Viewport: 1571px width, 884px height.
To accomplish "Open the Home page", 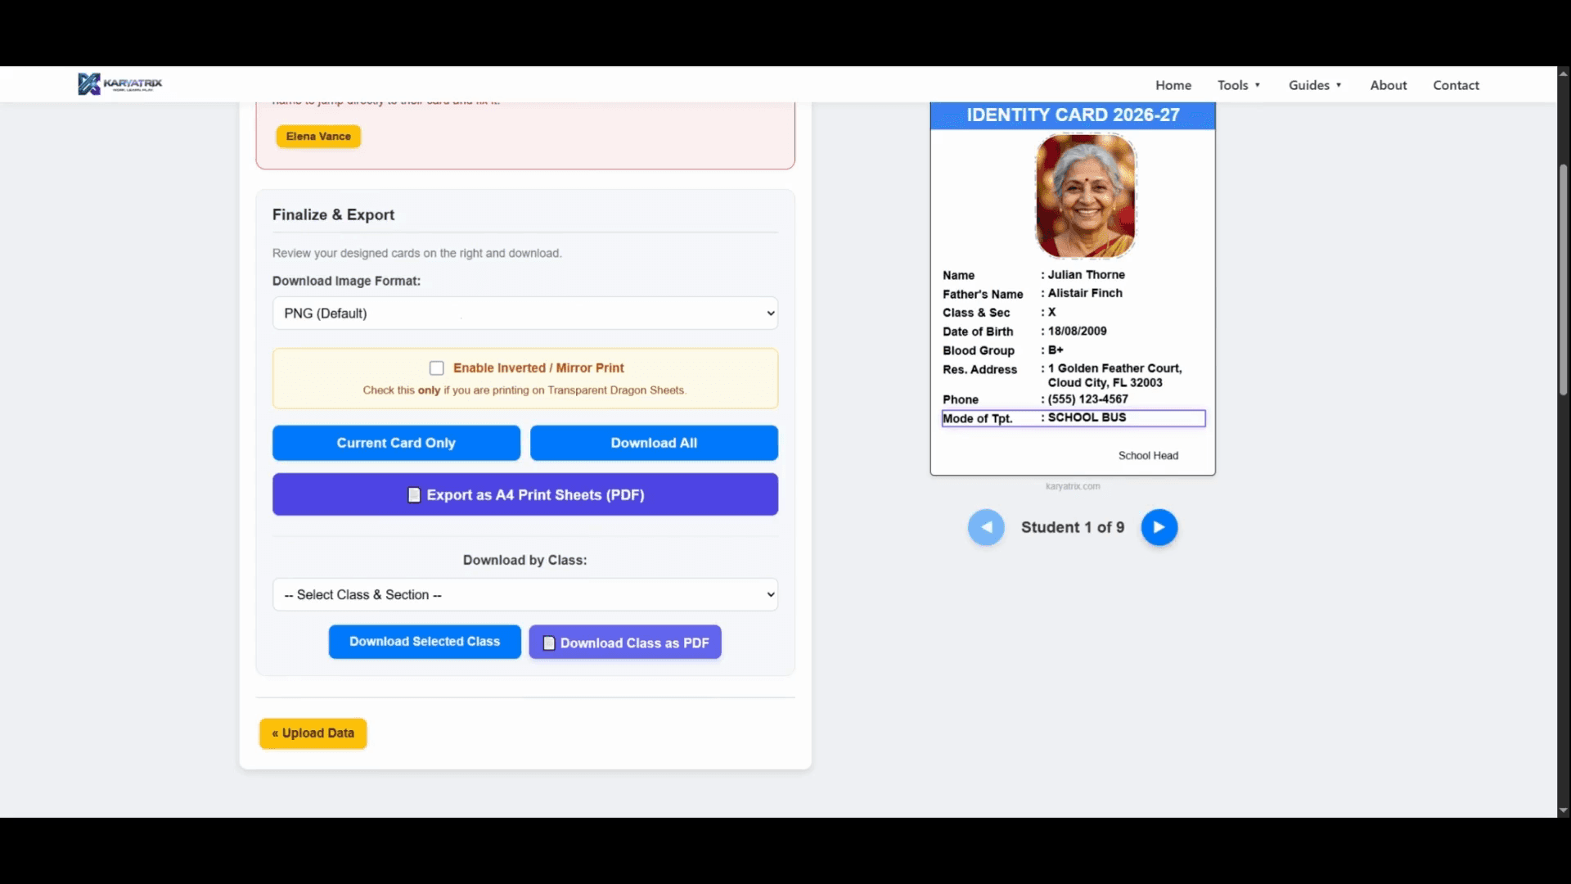I will click(1173, 85).
